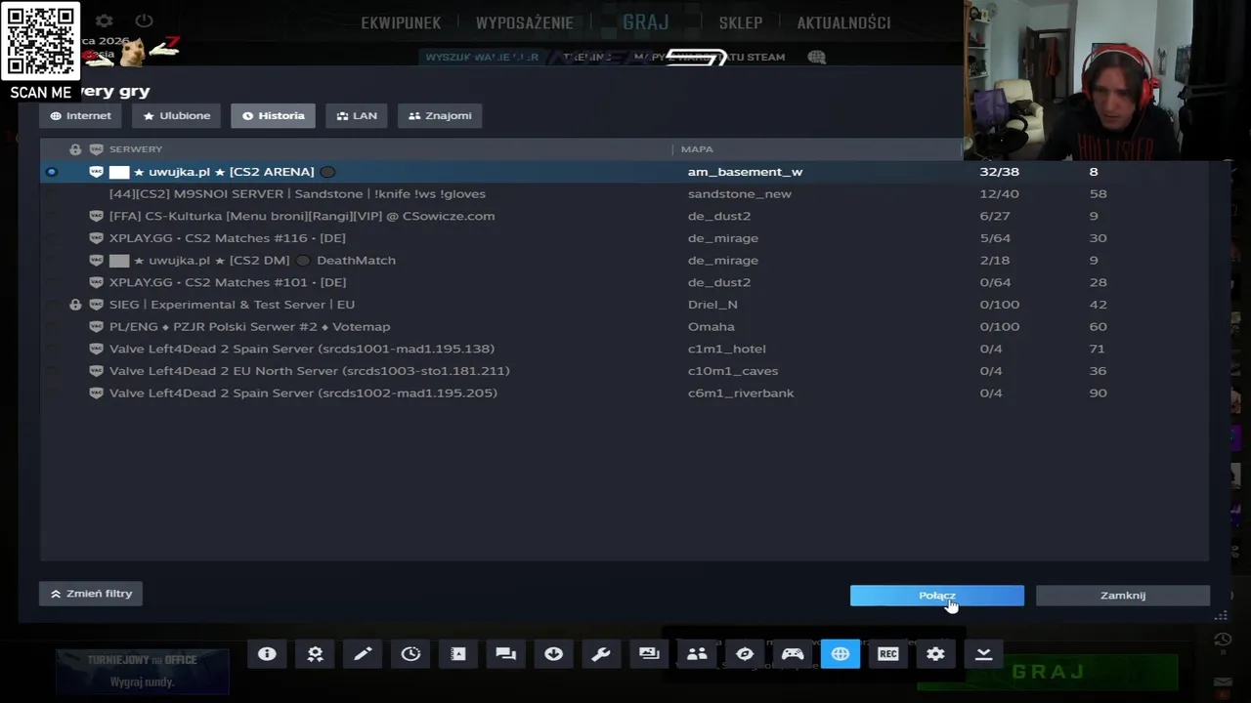Select Valve Left4Dead 2 Spain srcds1002 row
The image size is (1251, 703).
click(x=624, y=393)
